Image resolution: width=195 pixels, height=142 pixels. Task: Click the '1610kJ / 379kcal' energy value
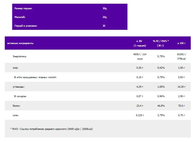coord(181,56)
